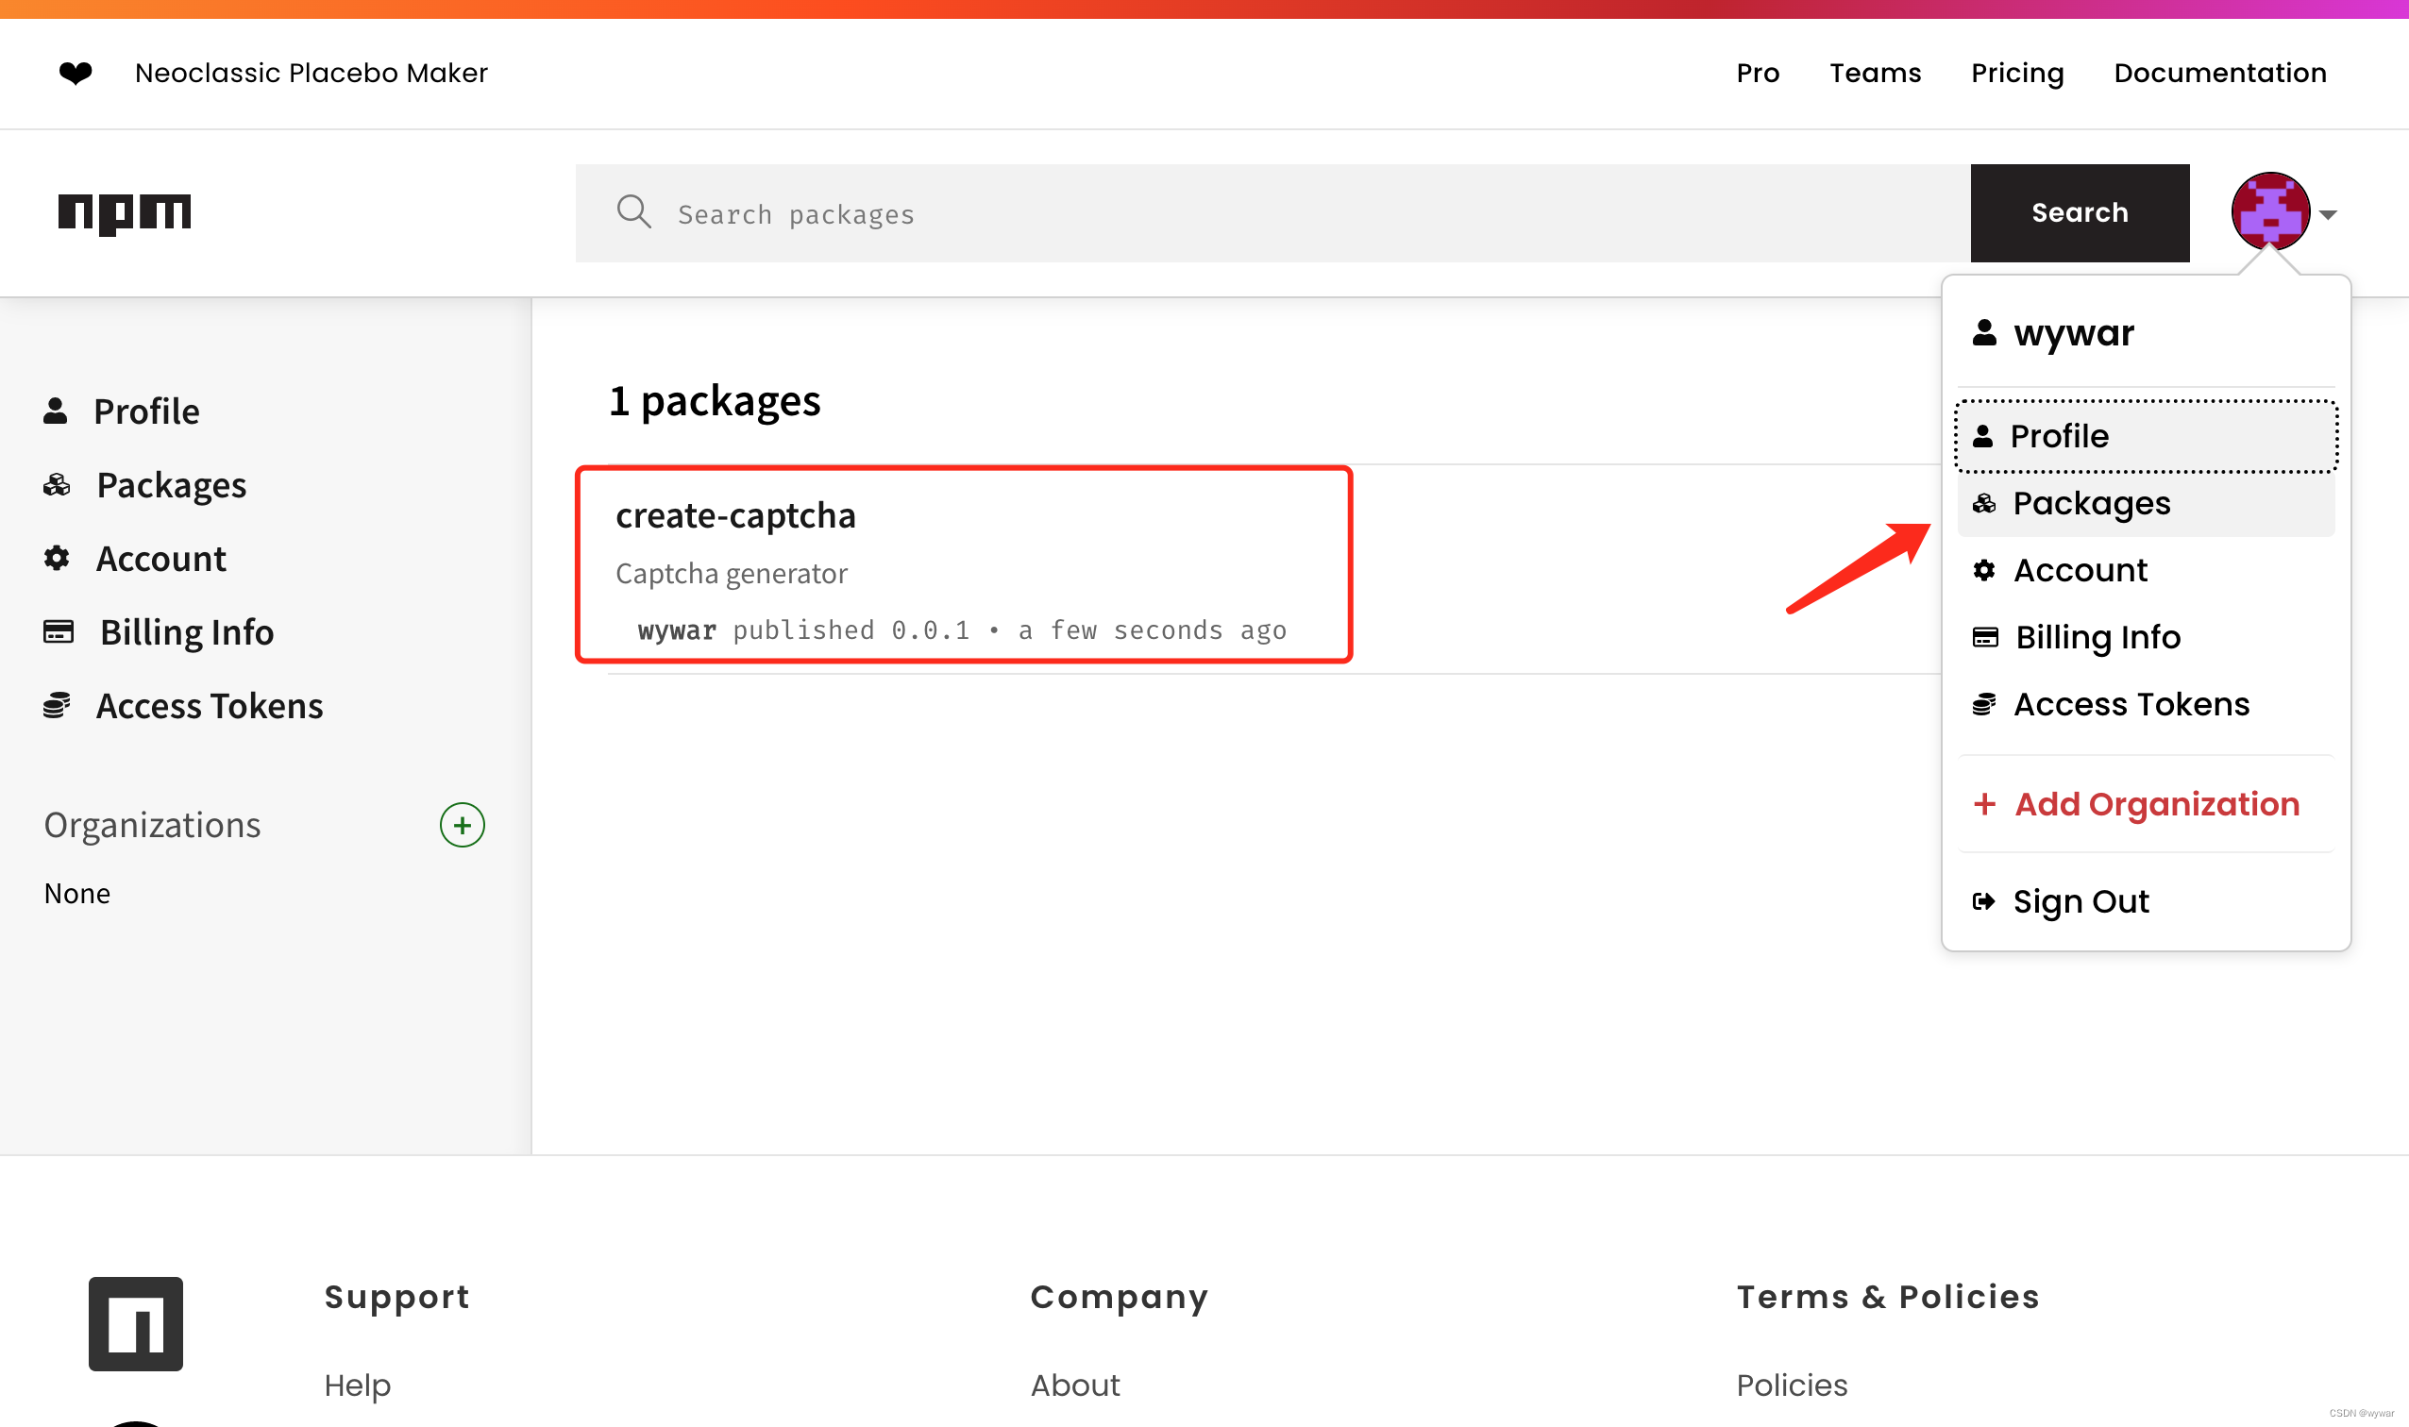Click the dropdown arrow next to avatar
The width and height of the screenshot is (2409, 1427).
[x=2331, y=212]
